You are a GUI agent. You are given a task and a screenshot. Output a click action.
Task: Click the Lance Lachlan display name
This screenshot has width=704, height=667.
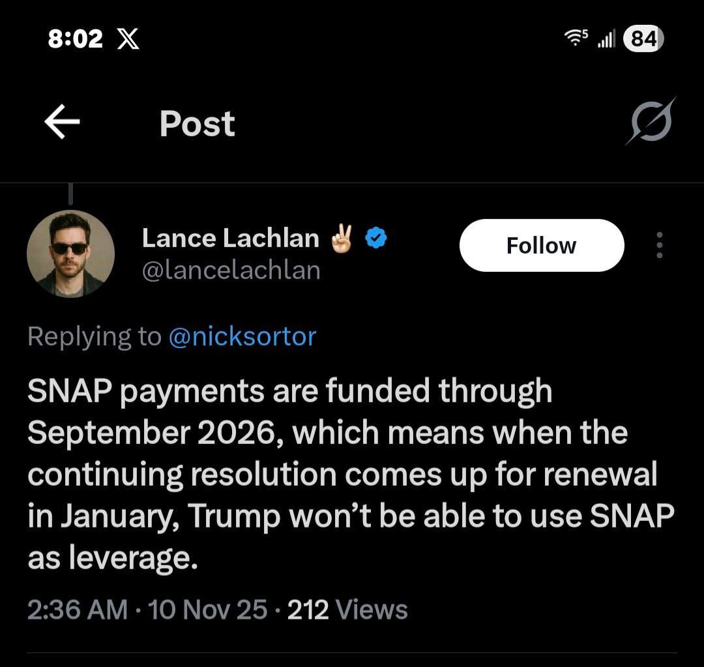(230, 239)
